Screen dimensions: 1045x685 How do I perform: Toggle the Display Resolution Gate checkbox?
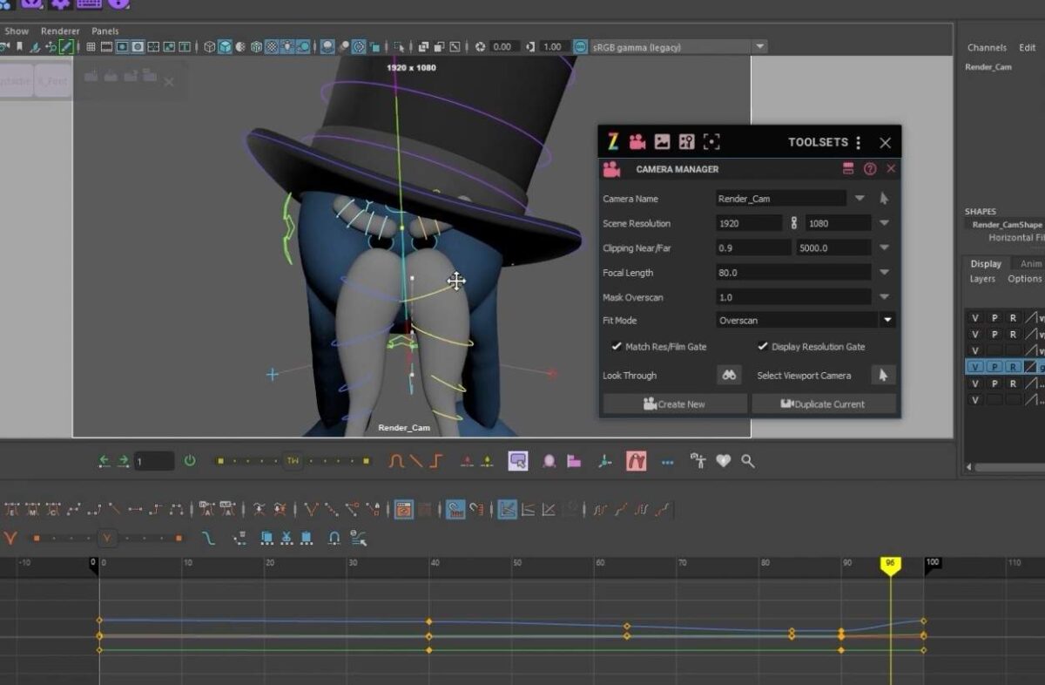click(762, 346)
